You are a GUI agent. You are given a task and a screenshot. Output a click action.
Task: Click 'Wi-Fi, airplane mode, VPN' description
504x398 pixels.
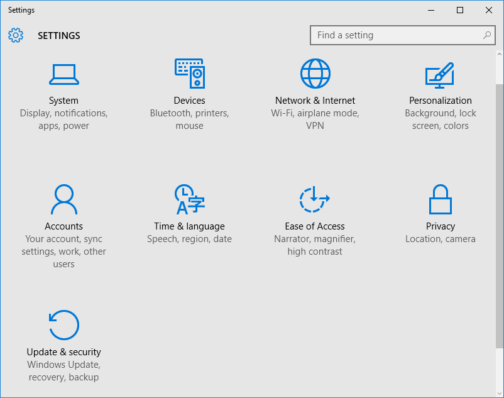tap(315, 119)
